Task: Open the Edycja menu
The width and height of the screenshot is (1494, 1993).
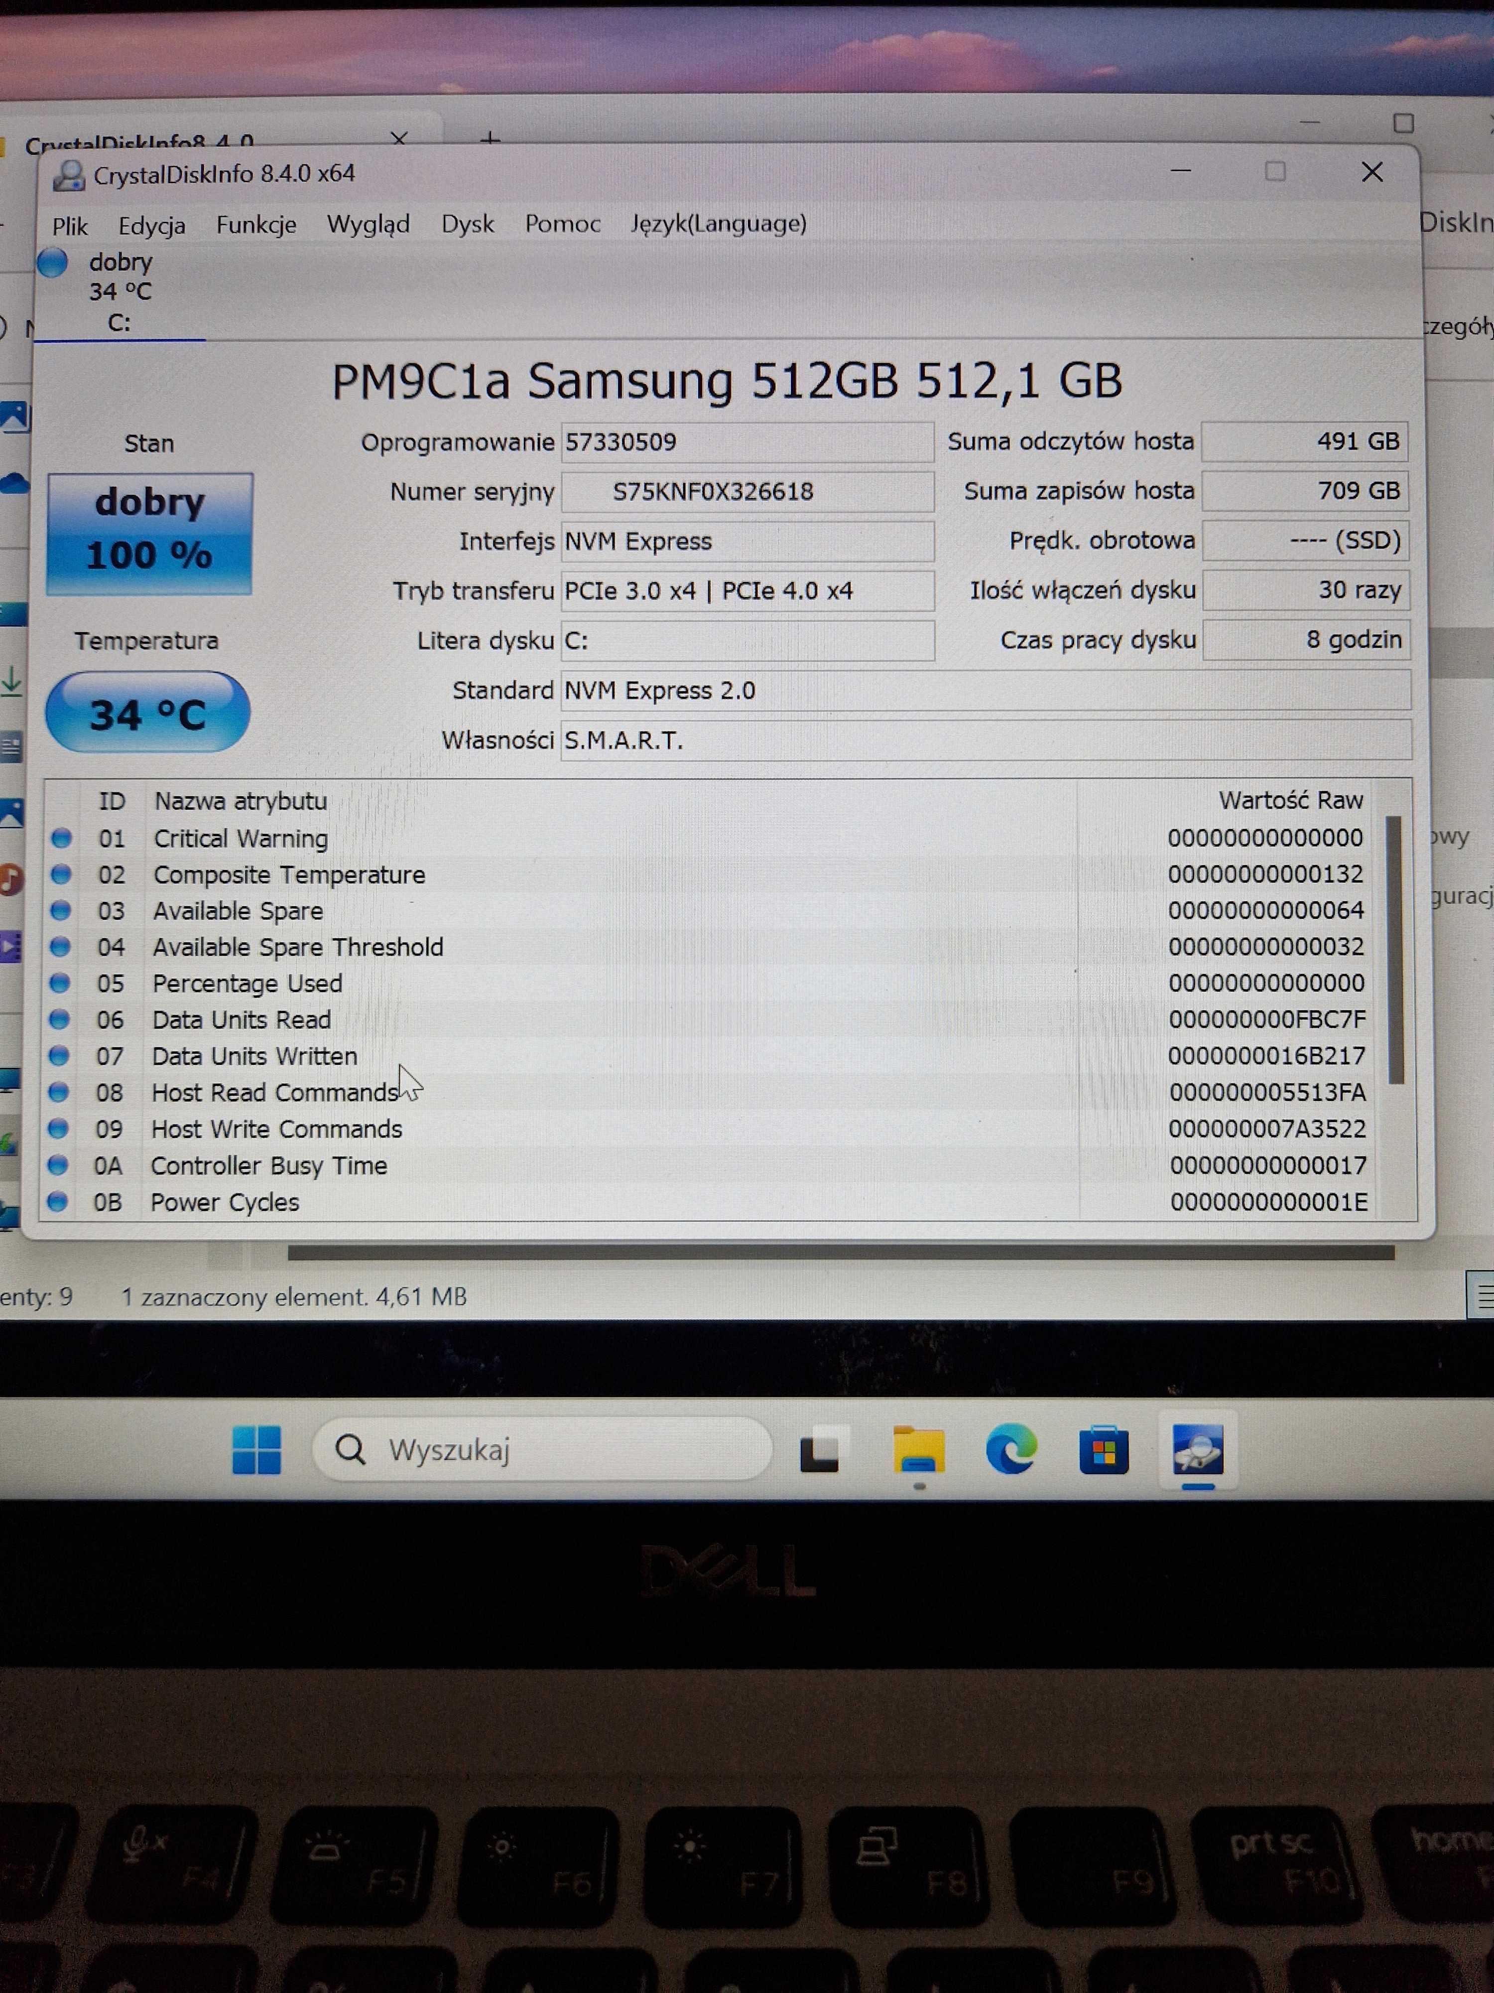Action: (151, 225)
